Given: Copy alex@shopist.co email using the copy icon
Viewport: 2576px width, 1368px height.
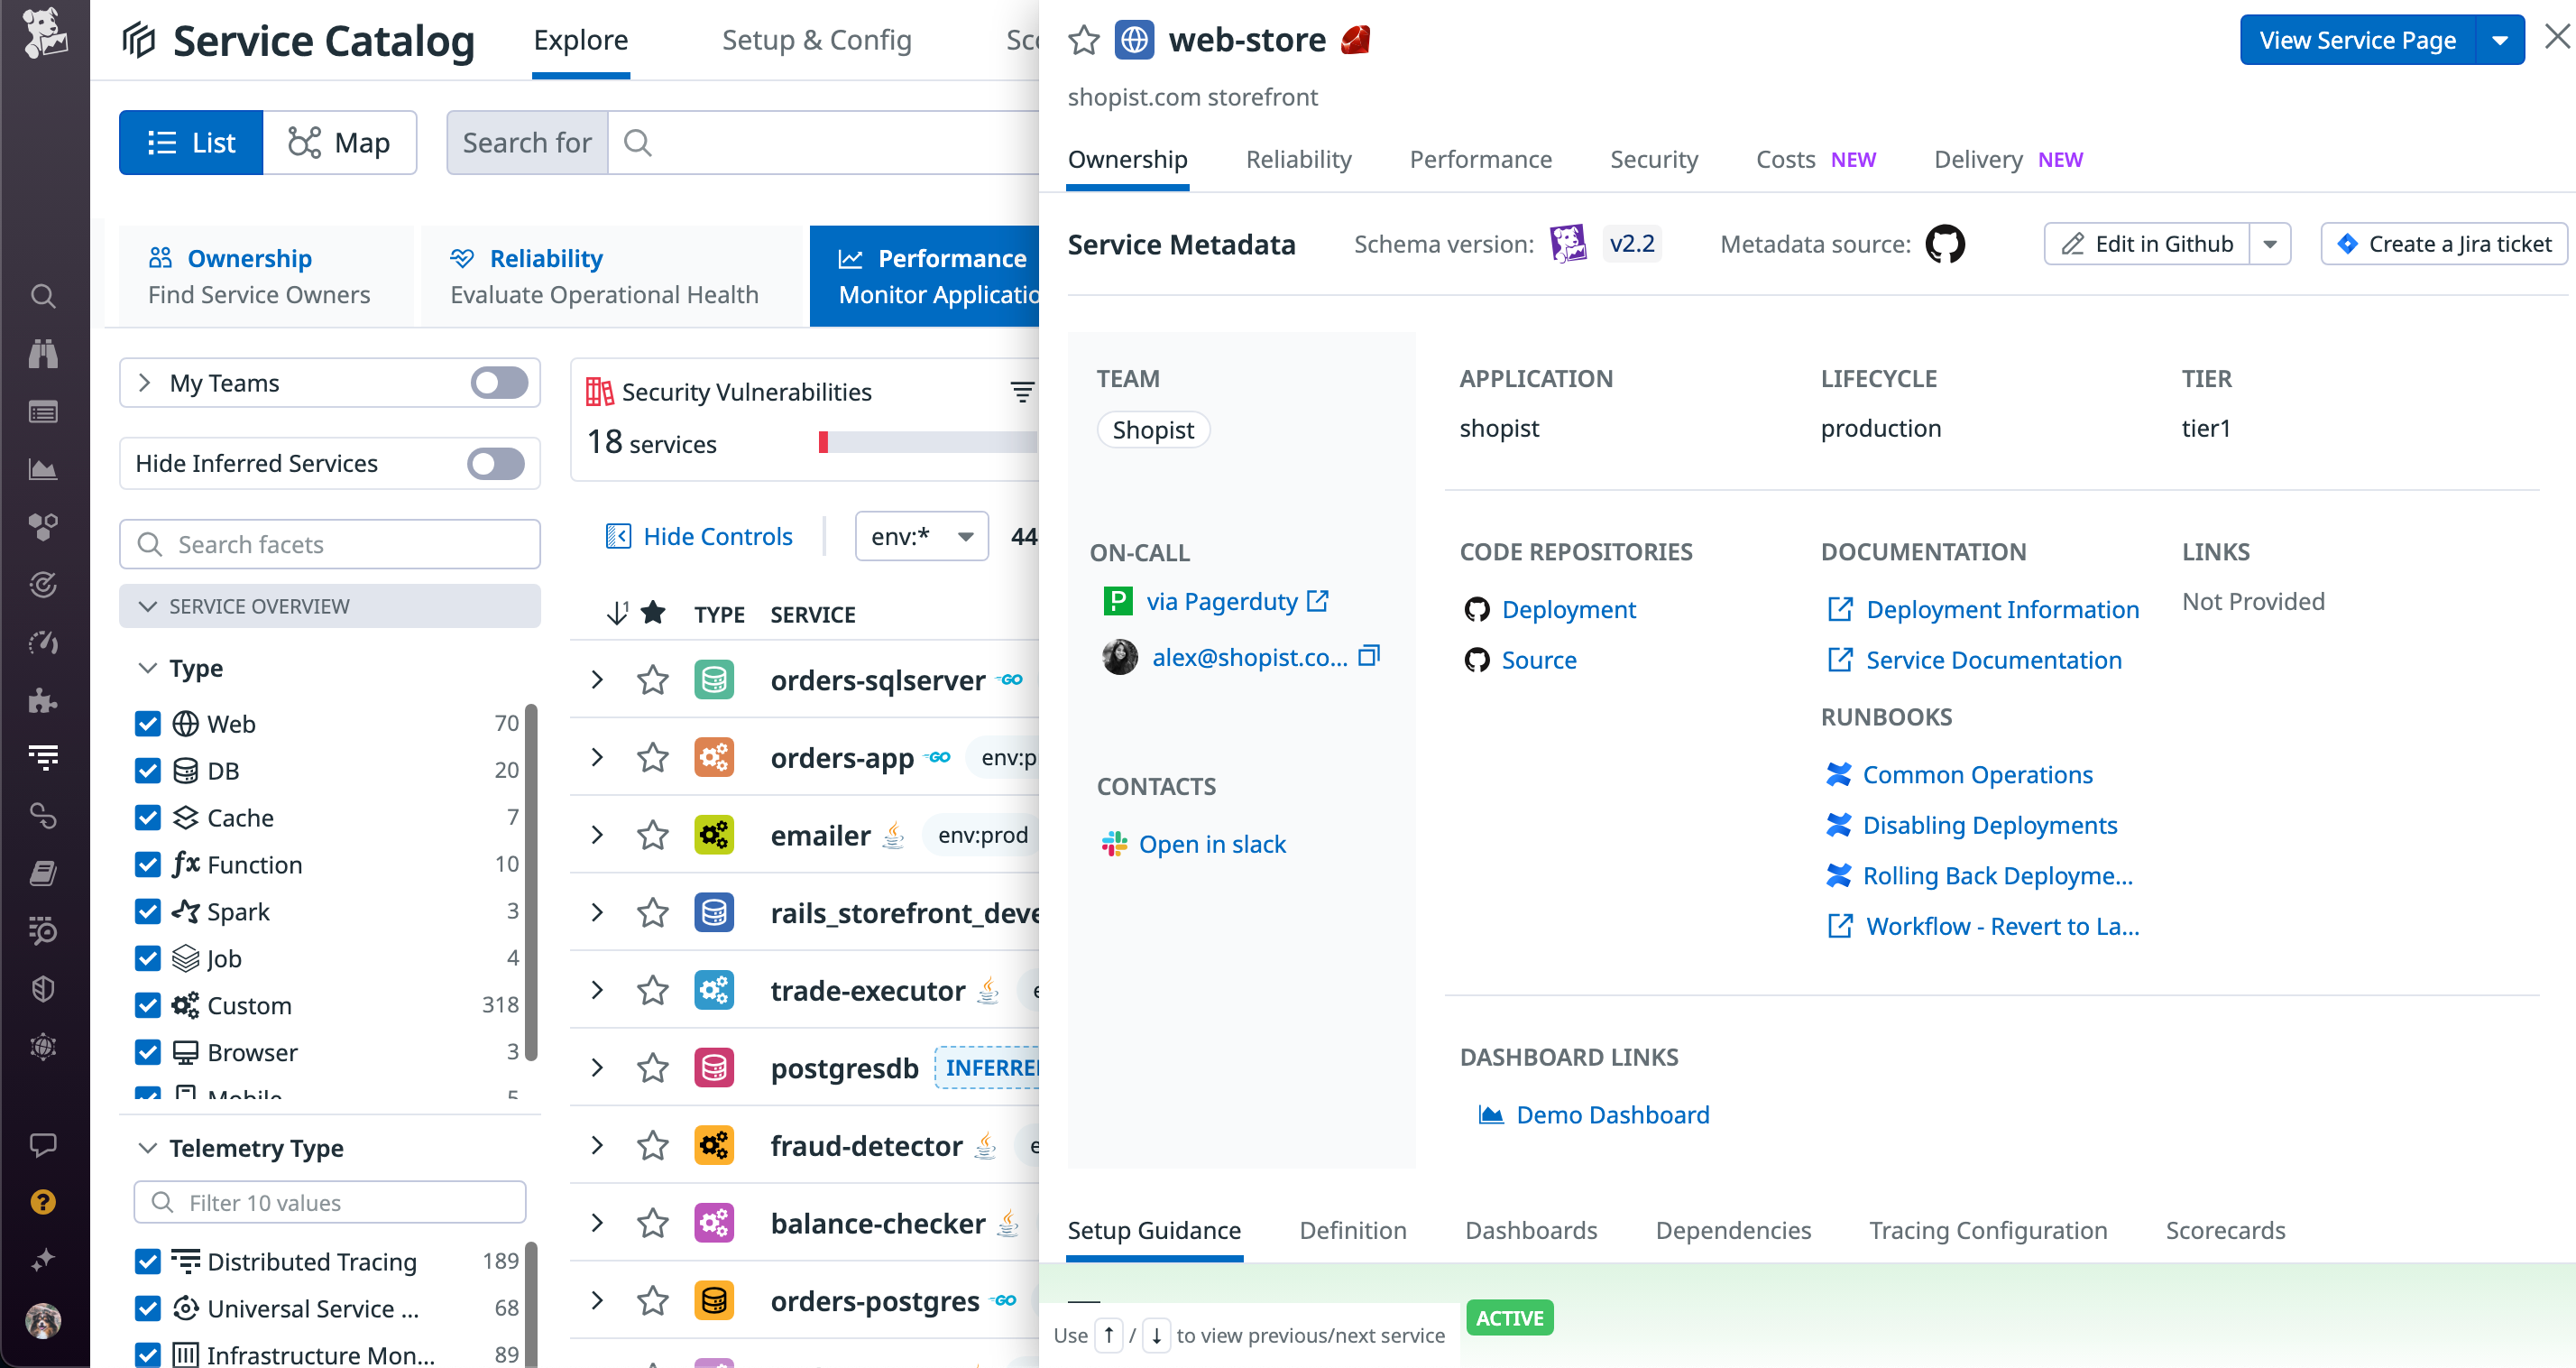Looking at the screenshot, I should coord(1369,657).
